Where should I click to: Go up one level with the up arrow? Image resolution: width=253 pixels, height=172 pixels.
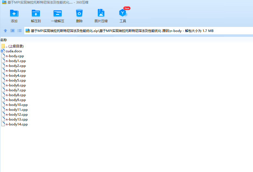coord(5,31)
